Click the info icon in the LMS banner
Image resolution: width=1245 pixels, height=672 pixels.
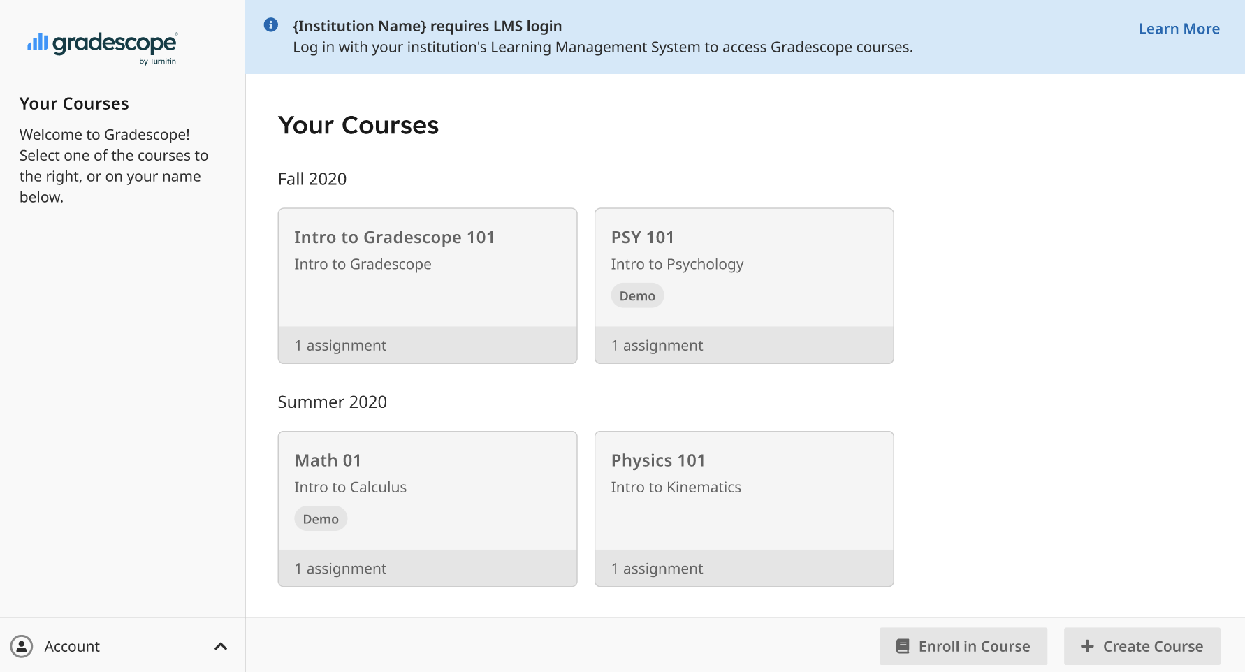(270, 25)
